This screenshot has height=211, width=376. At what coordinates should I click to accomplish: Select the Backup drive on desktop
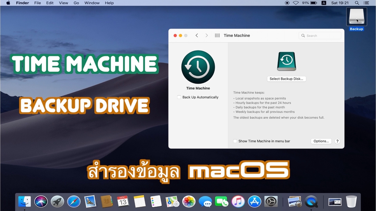point(356,19)
